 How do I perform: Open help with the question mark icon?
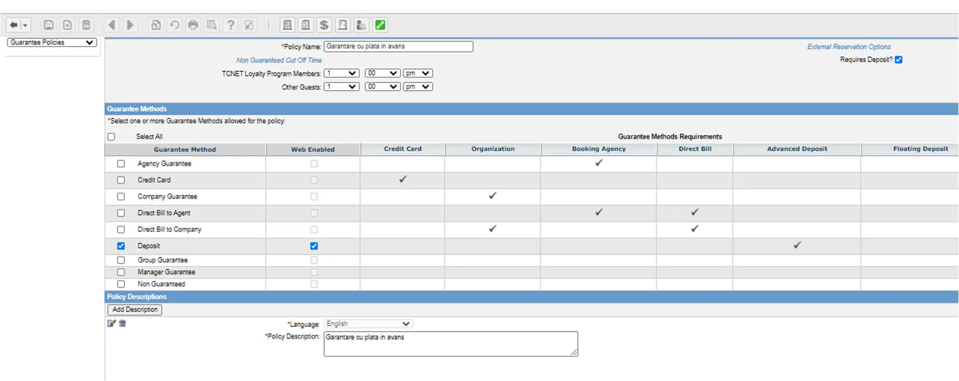[x=231, y=25]
